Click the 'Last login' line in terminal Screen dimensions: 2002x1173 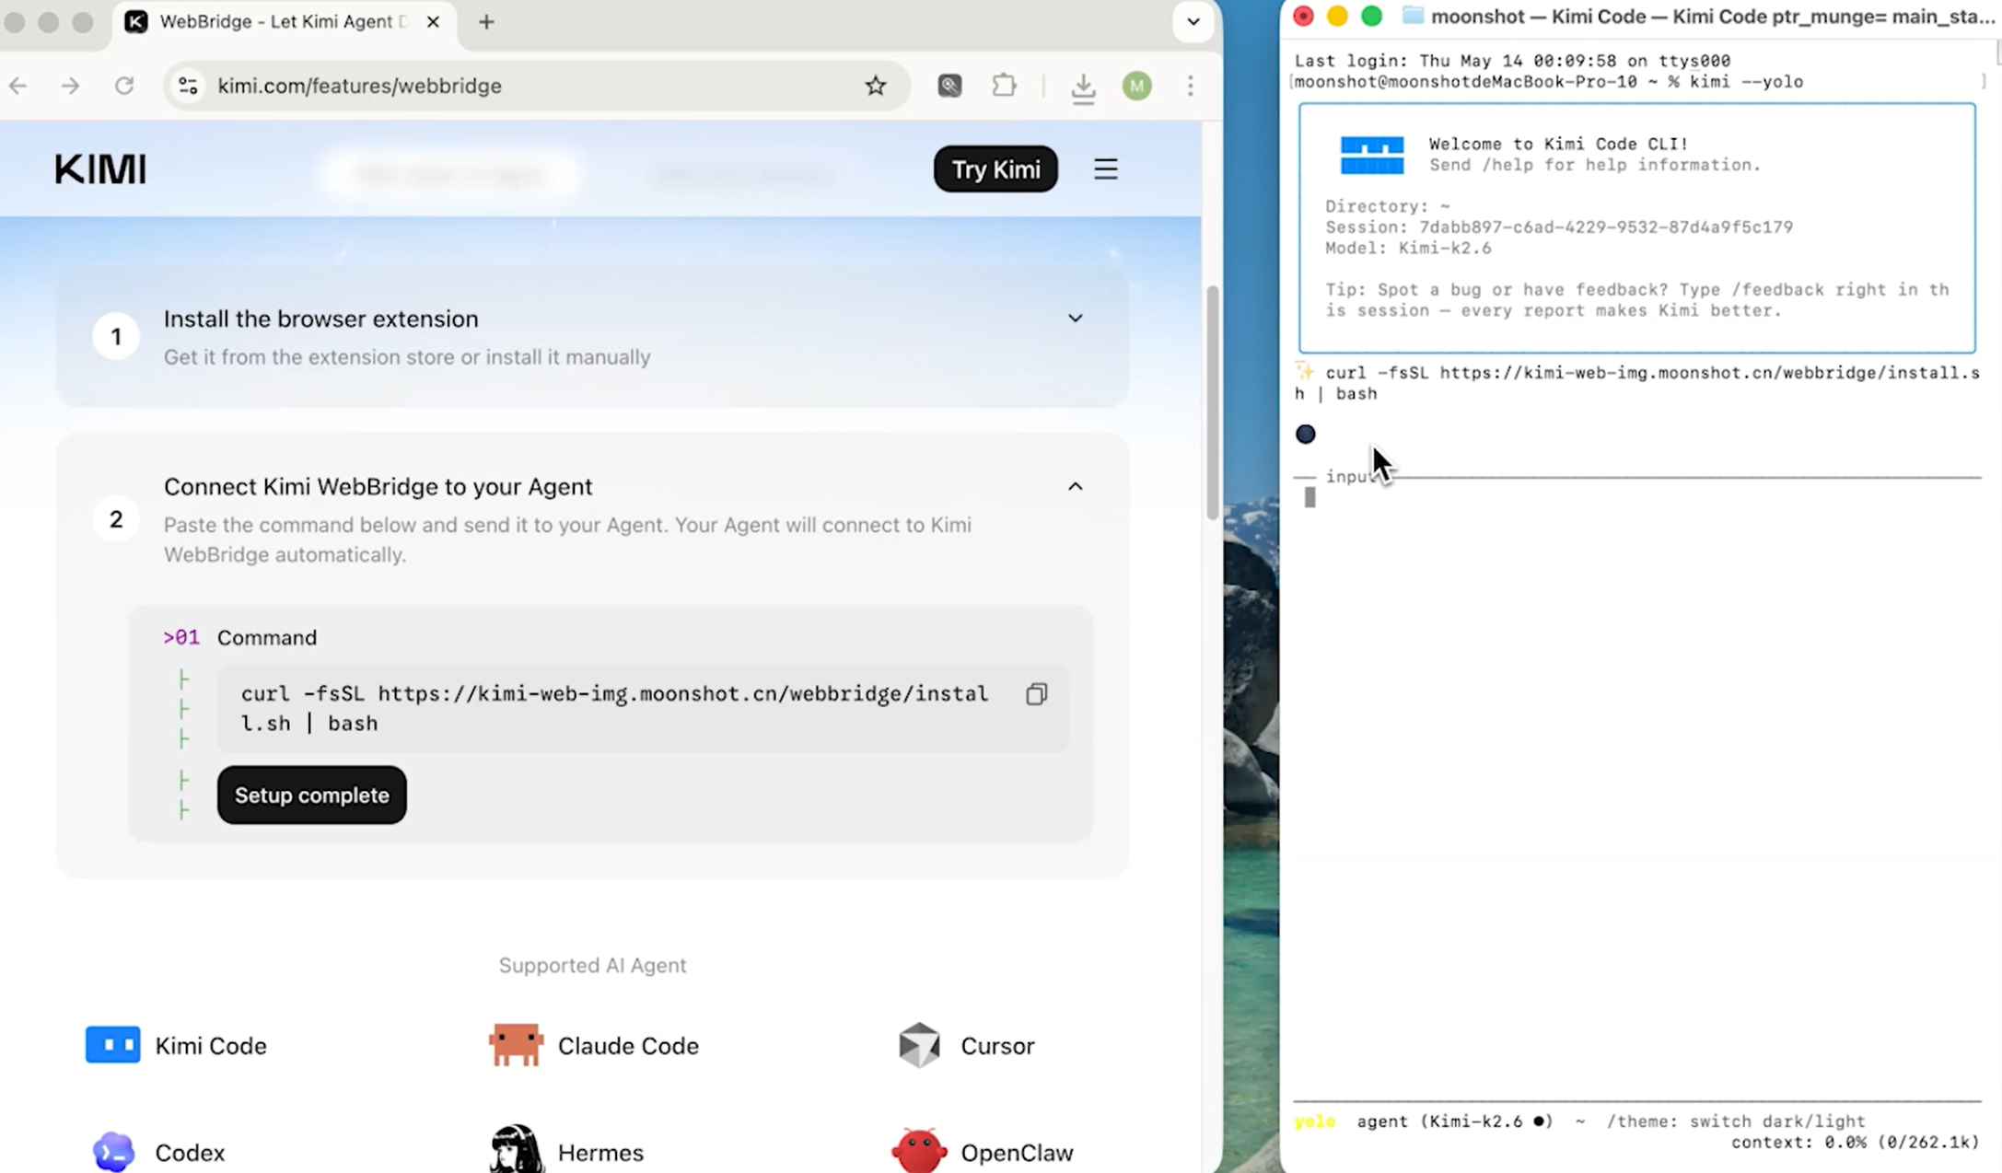click(1512, 61)
